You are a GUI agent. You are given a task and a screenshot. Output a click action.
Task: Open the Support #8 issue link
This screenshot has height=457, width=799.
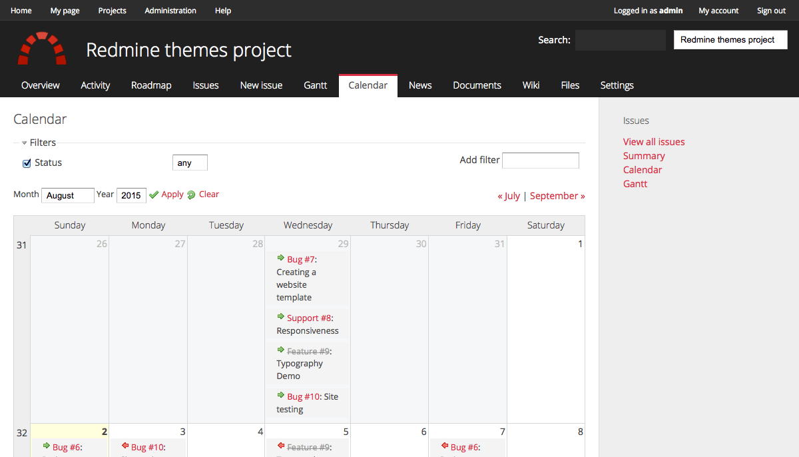point(309,318)
